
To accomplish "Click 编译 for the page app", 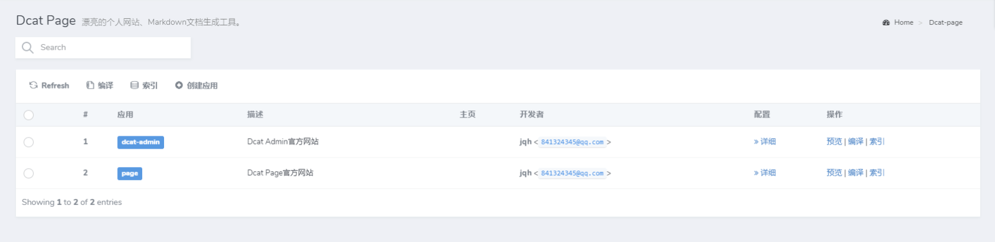I will pyautogui.click(x=855, y=173).
